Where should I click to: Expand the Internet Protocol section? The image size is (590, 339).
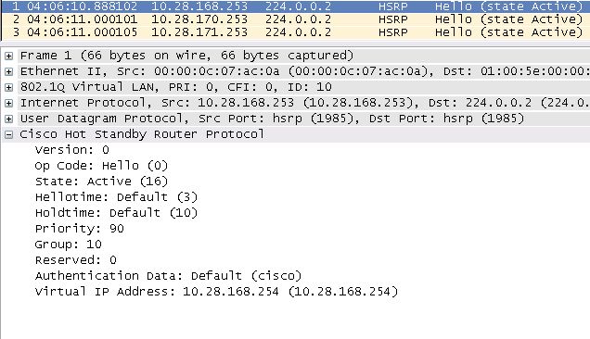pos(8,104)
